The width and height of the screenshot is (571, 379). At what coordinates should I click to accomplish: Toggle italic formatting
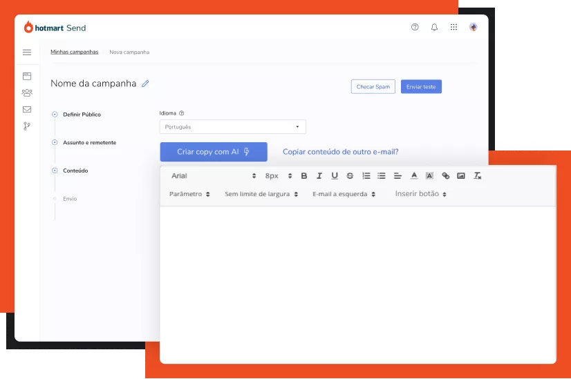(319, 176)
